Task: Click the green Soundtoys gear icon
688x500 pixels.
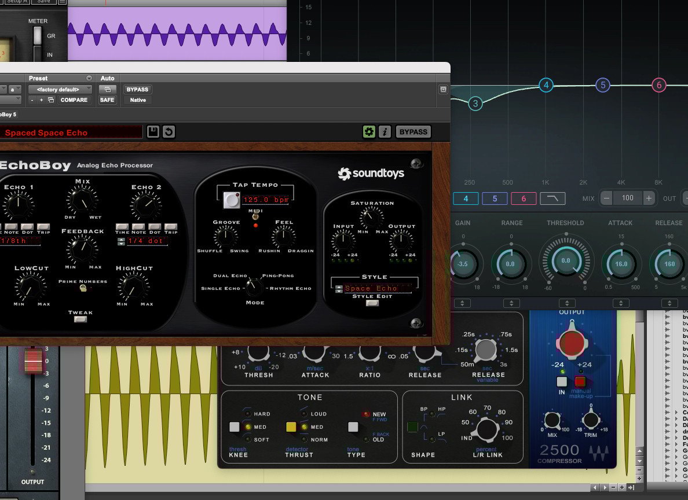Action: 369,132
